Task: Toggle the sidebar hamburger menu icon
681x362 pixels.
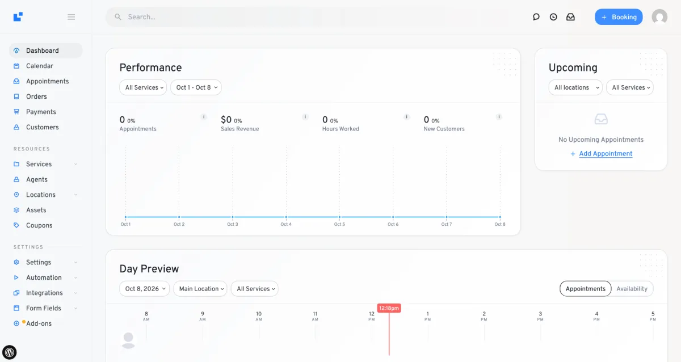Action: coord(72,17)
